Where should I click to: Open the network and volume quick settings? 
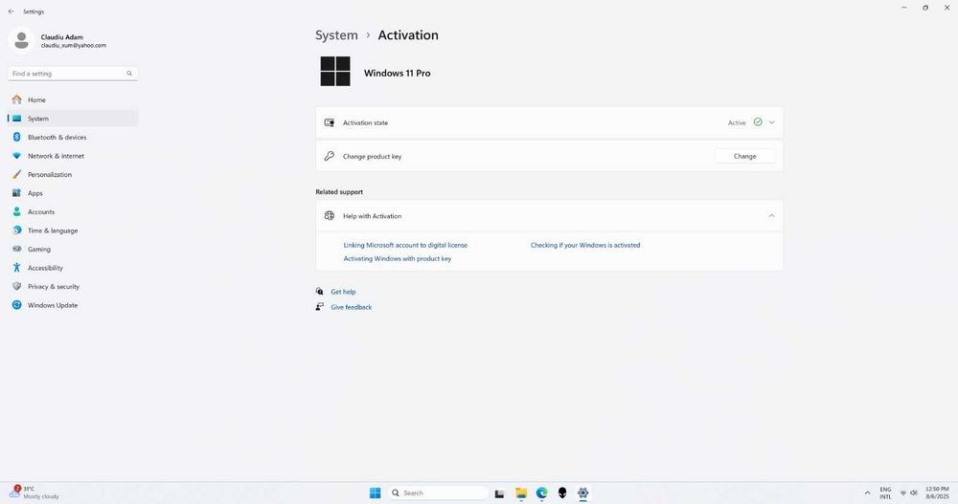pyautogui.click(x=908, y=493)
